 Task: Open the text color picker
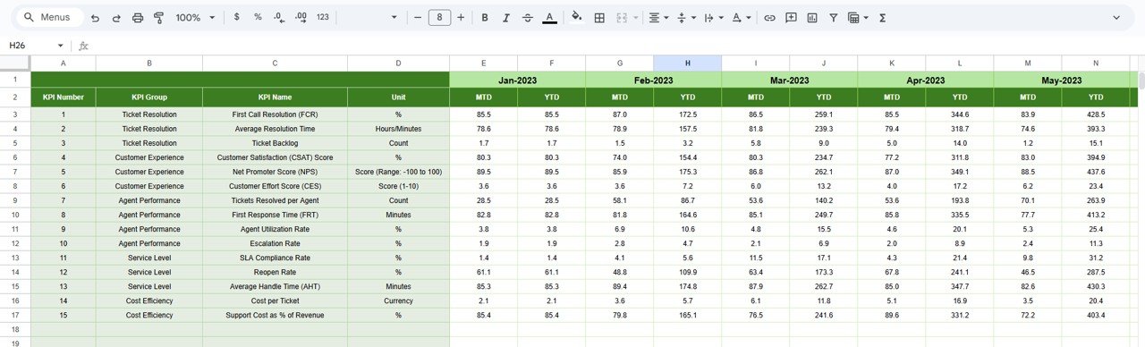coord(549,17)
